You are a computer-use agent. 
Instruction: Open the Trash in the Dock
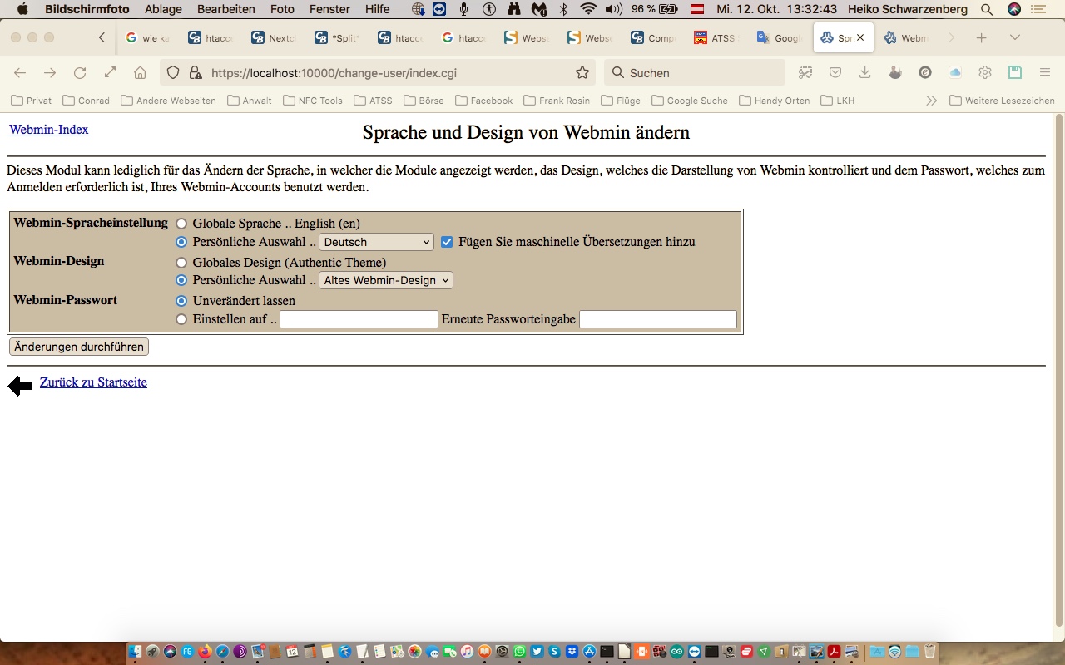pos(929,652)
